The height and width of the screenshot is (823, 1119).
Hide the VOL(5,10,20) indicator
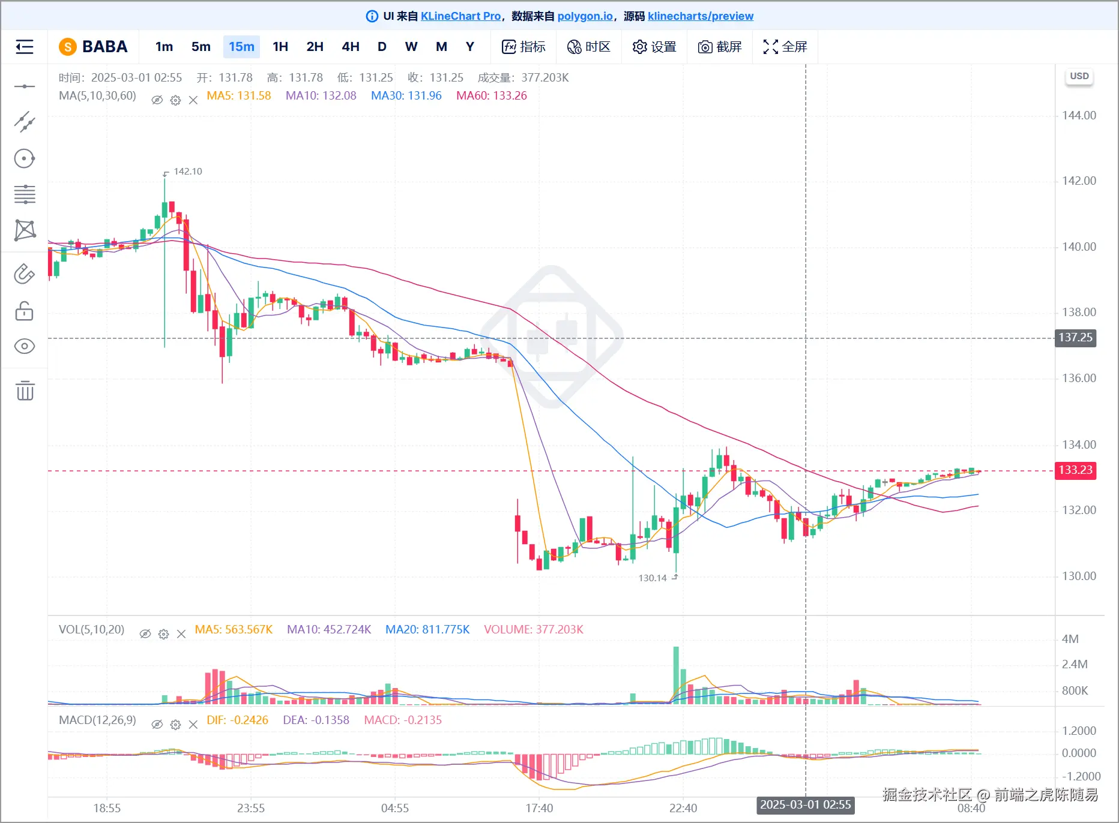tap(145, 633)
